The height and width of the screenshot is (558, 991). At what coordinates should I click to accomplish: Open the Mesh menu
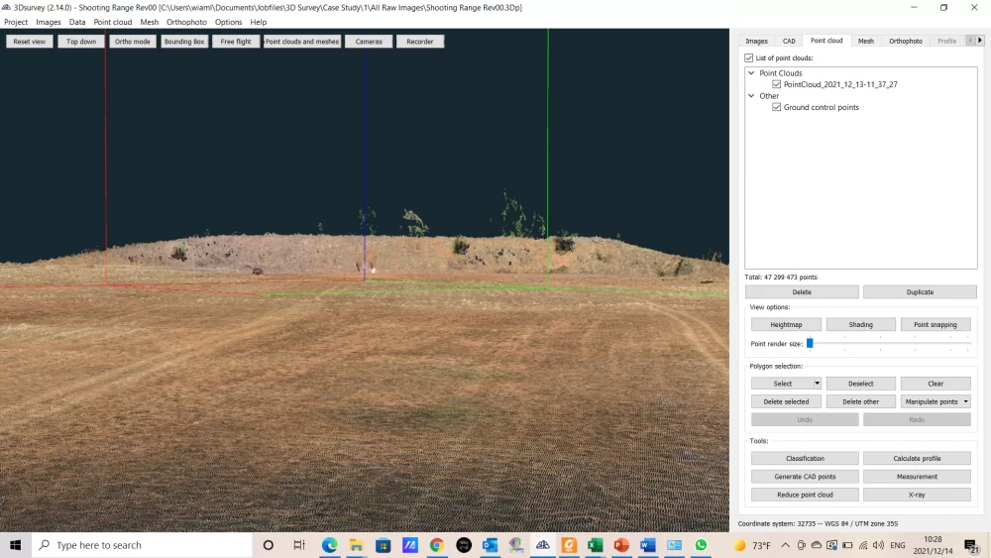pyautogui.click(x=150, y=22)
